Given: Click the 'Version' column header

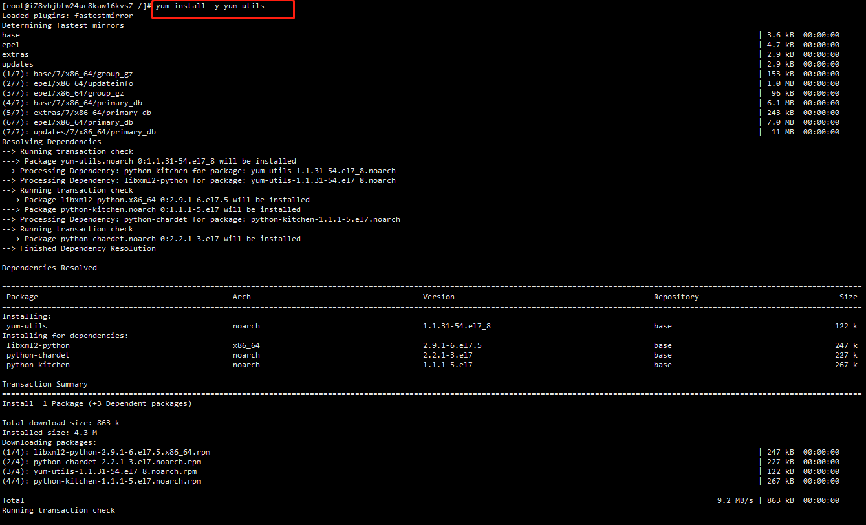Looking at the screenshot, I should click(x=438, y=297).
